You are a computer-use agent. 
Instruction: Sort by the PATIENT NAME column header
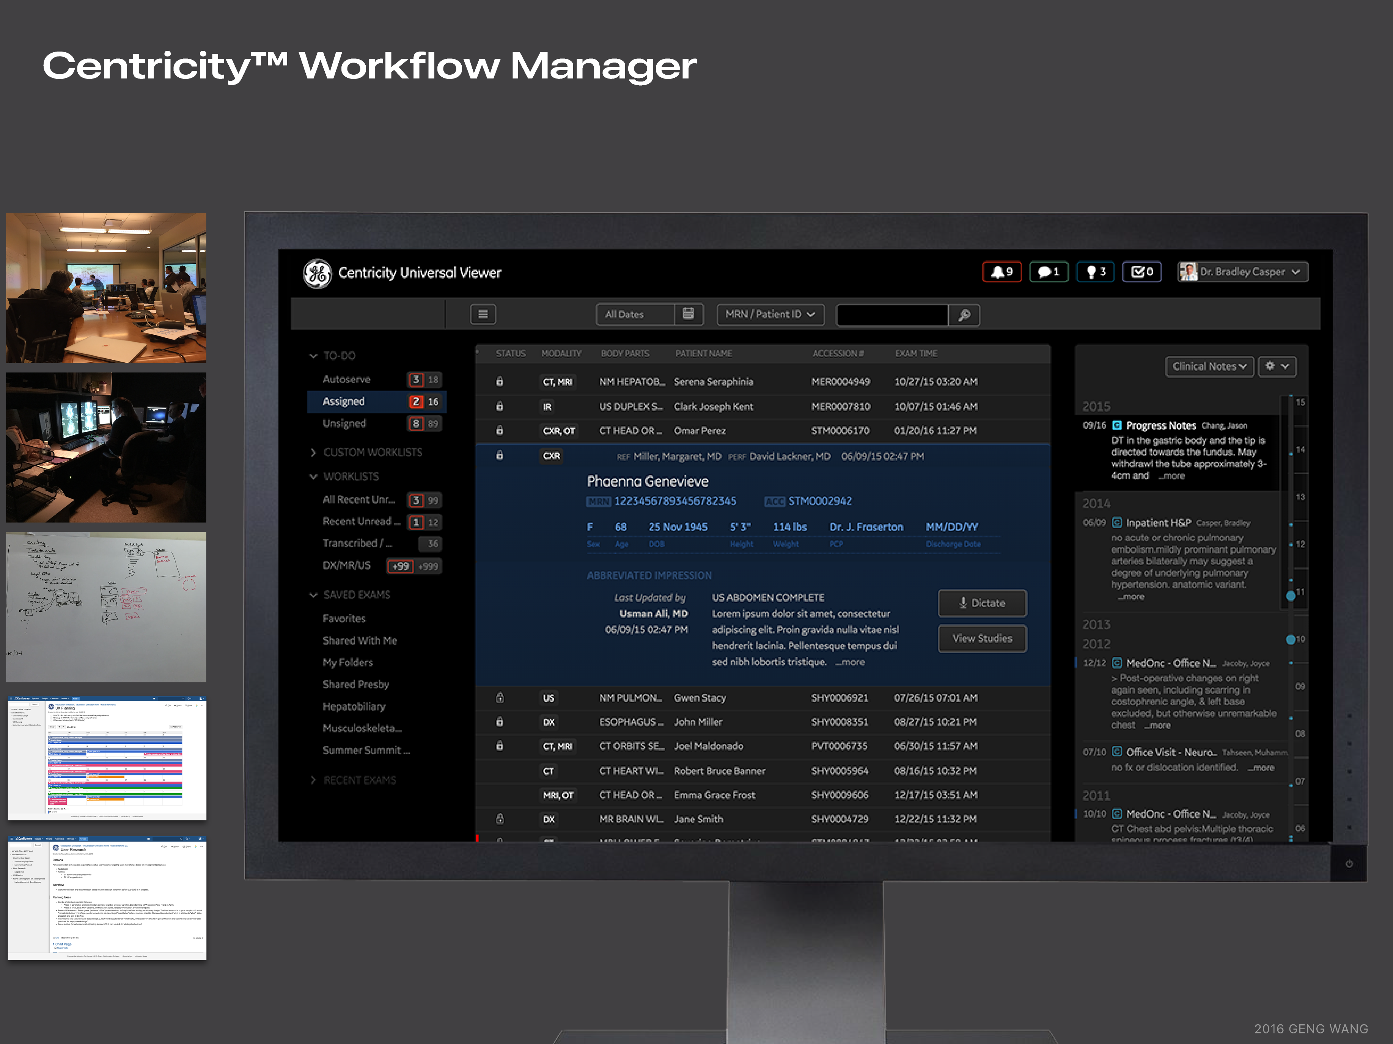703,354
